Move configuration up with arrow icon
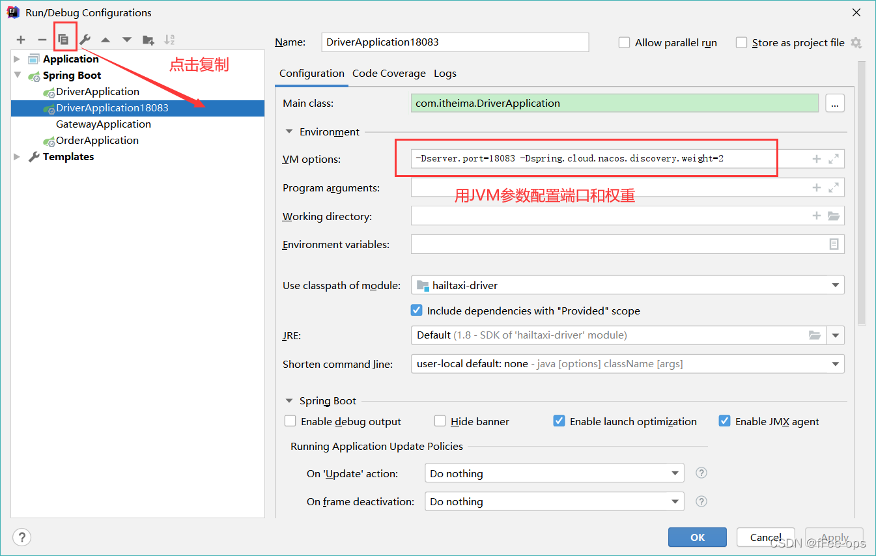876x556 pixels. click(x=106, y=40)
